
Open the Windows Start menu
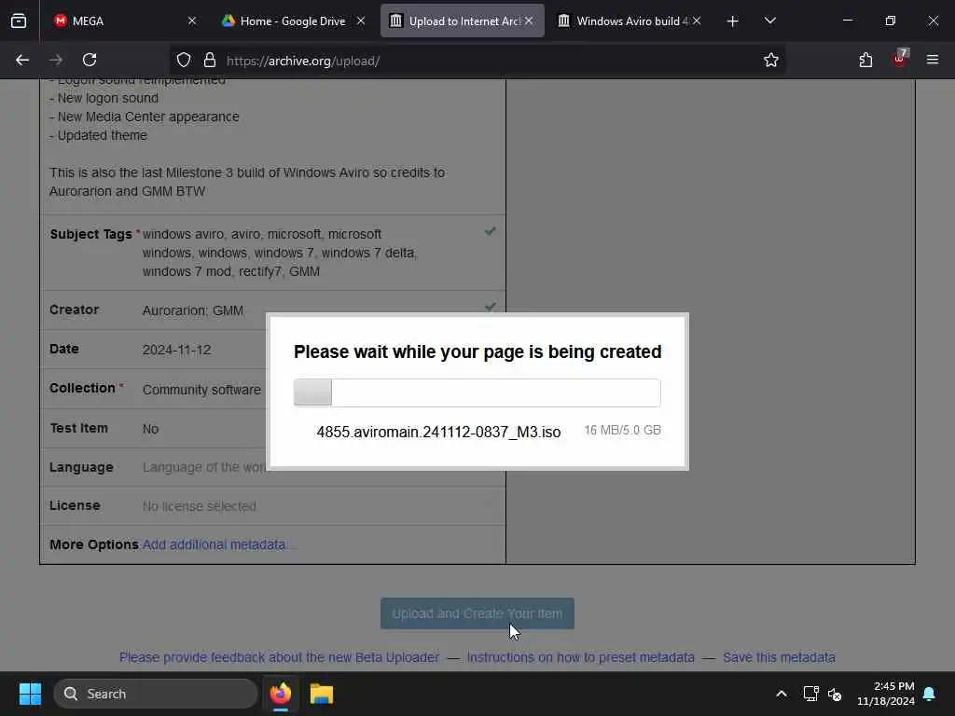point(30,694)
